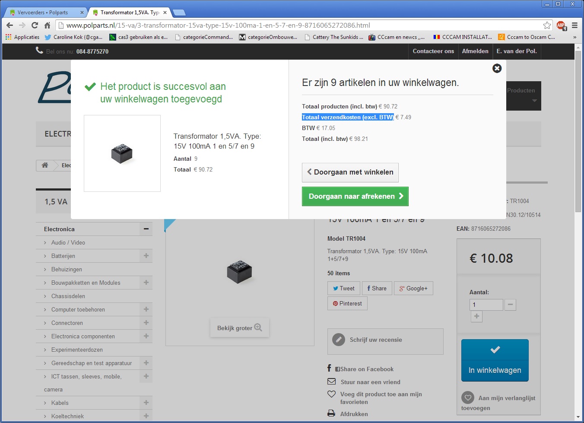Increase quantity with plus button
The height and width of the screenshot is (423, 584).
[x=476, y=316]
